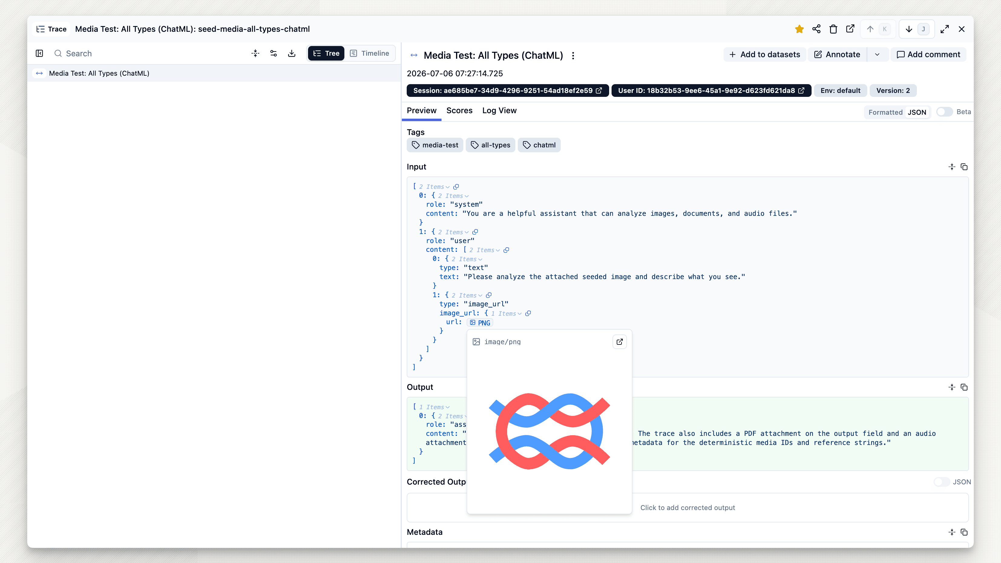The height and width of the screenshot is (563, 1001).
Task: Click the media-test tag
Action: 435,145
